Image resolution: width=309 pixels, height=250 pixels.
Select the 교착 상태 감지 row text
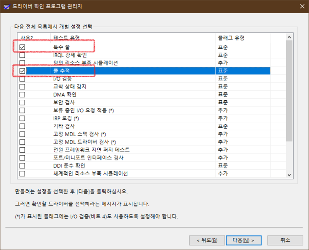click(70, 87)
